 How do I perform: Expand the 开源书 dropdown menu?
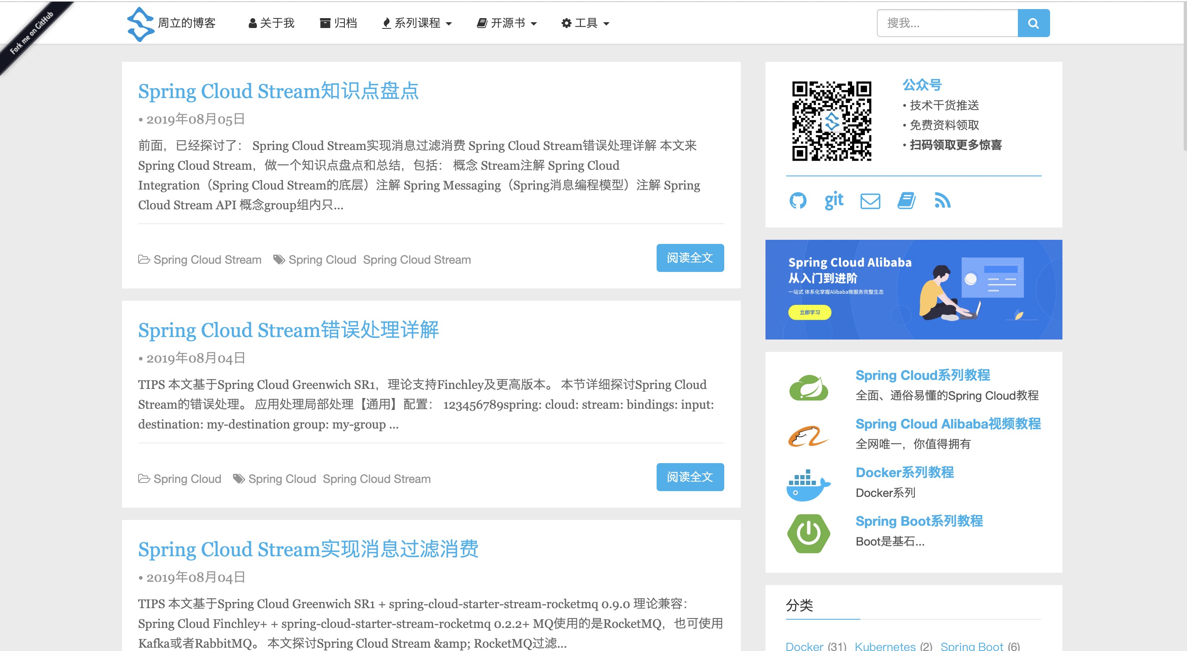506,23
